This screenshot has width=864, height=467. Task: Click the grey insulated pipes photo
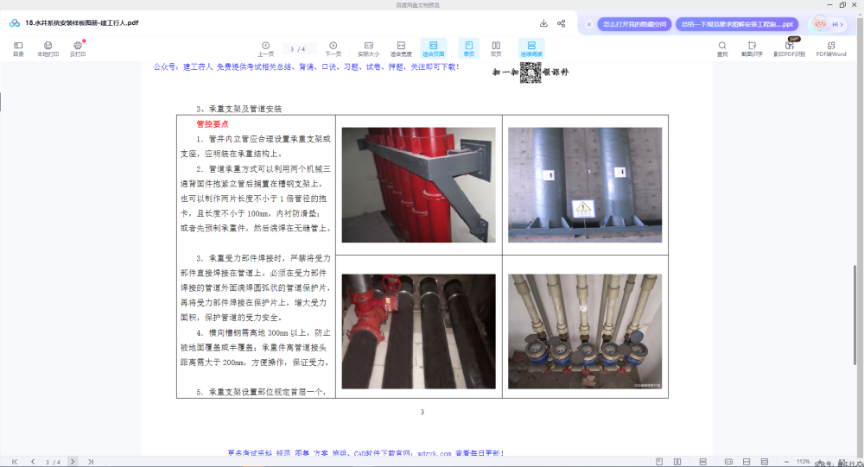pyautogui.click(x=585, y=185)
